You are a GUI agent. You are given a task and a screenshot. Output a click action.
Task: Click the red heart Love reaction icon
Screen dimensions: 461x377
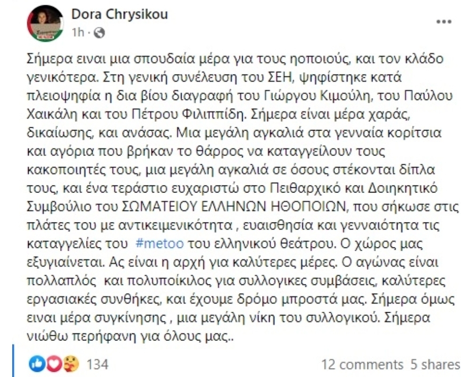click(54, 364)
